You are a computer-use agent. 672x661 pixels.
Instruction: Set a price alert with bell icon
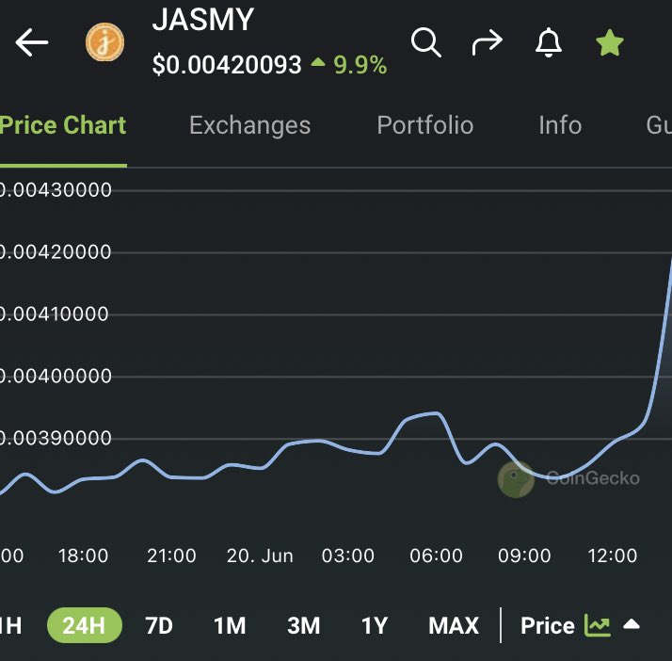[549, 42]
